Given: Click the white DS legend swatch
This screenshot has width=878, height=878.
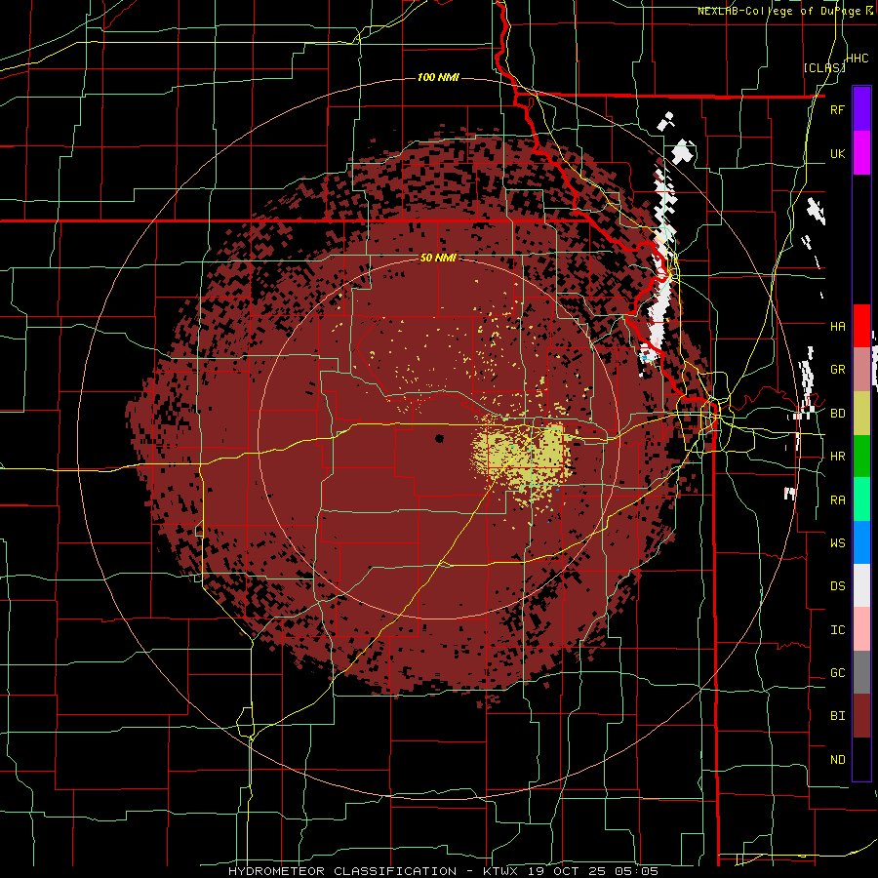Looking at the screenshot, I should pyautogui.click(x=861, y=585).
